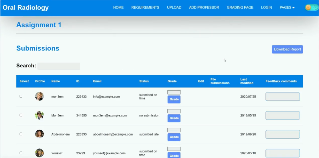The image size is (319, 158).
Task: Click ID value 33223
Action: click(x=80, y=153)
